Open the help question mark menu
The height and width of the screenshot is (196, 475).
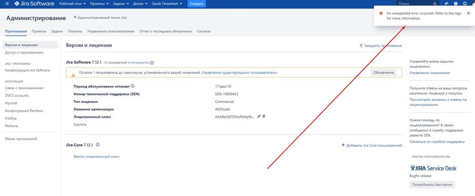point(455,4)
